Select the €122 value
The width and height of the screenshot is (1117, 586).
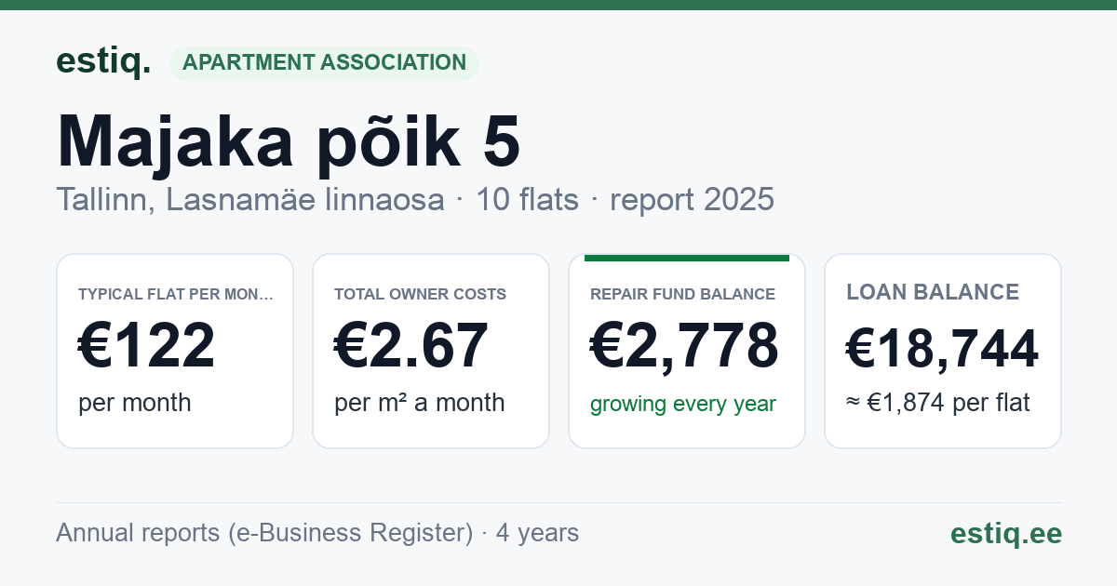[147, 345]
